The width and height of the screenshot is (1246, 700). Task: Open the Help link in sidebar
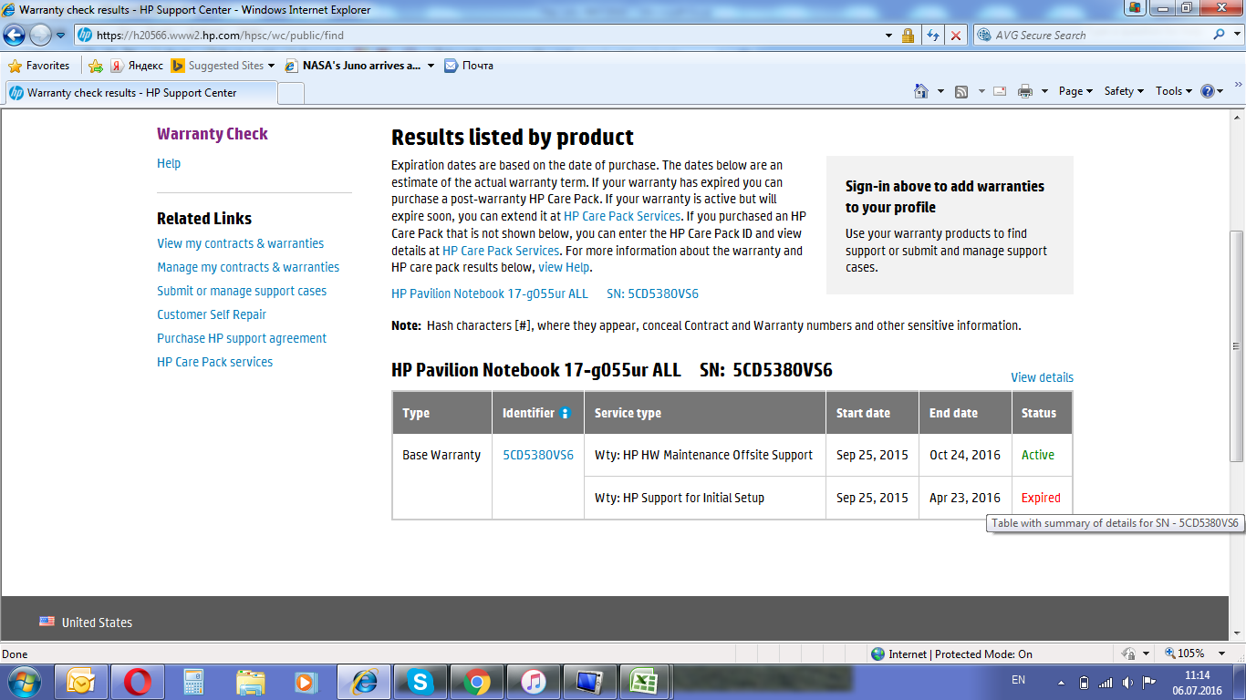[x=169, y=163]
